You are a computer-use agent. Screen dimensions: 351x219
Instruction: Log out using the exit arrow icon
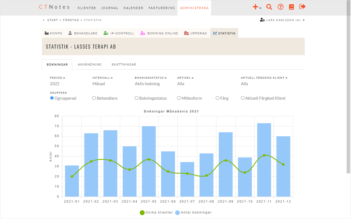click(302, 7)
